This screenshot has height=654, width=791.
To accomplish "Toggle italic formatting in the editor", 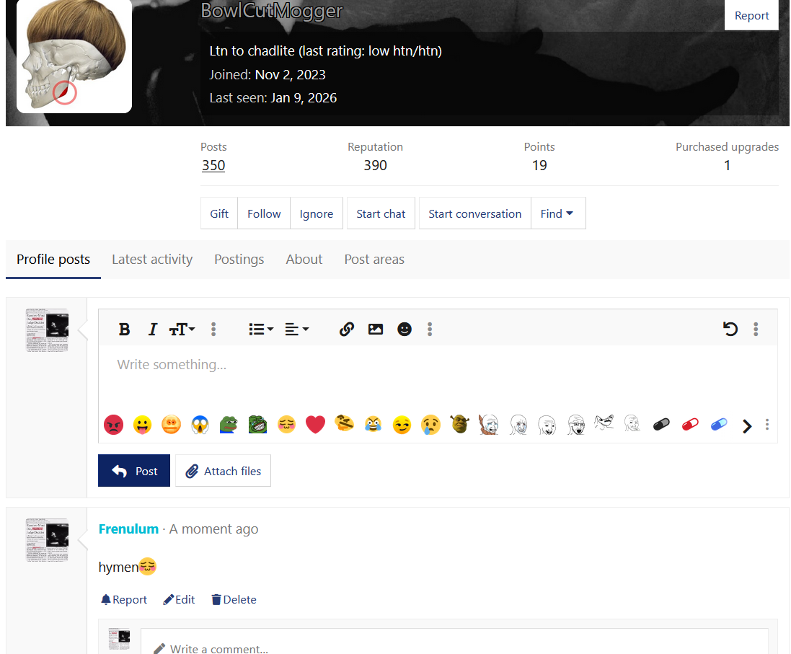I will [x=152, y=329].
